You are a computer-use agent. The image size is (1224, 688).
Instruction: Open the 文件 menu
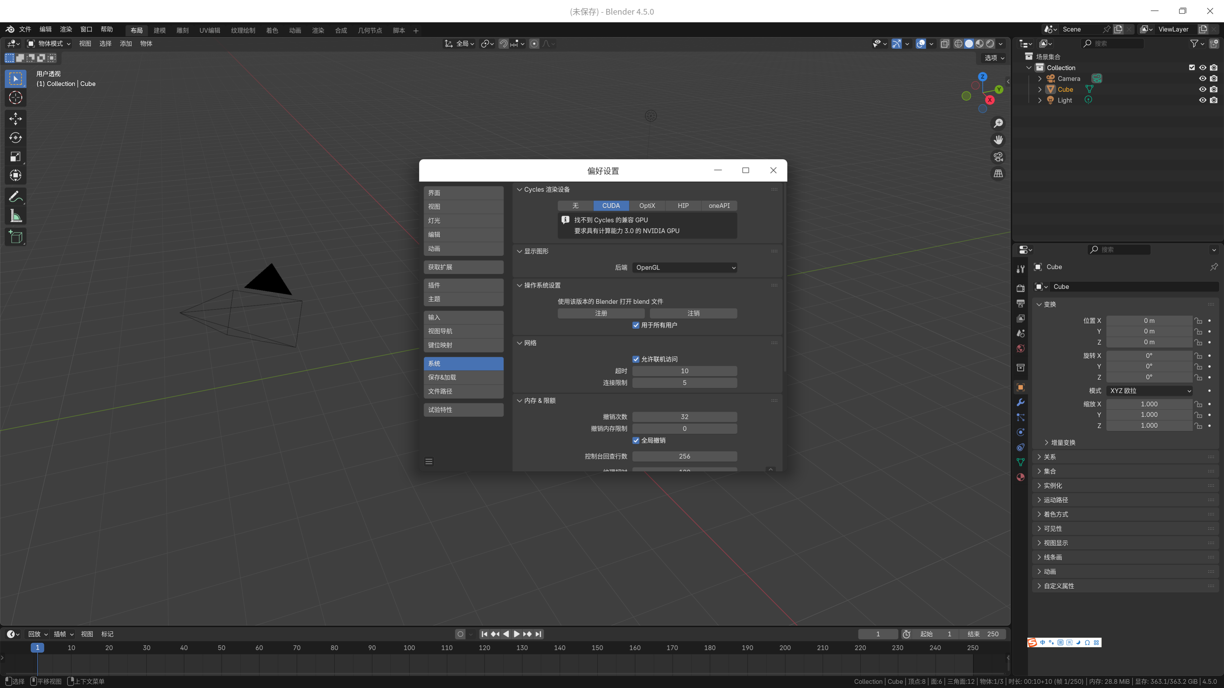click(x=25, y=29)
